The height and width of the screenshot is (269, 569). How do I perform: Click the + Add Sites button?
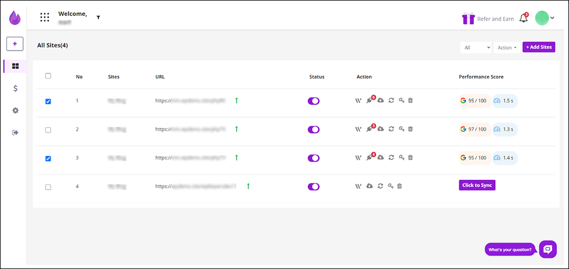(539, 47)
